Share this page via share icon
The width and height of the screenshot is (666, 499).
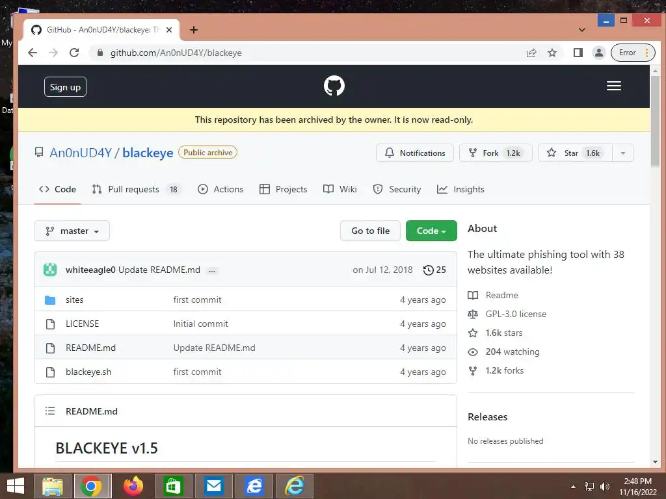pyautogui.click(x=531, y=53)
